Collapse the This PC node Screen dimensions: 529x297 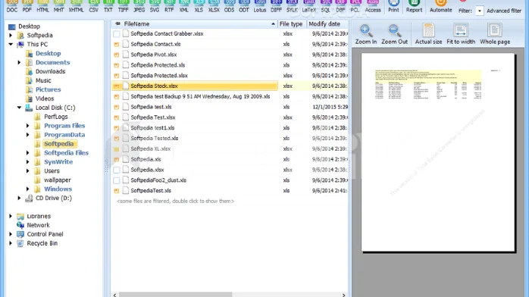point(11,44)
